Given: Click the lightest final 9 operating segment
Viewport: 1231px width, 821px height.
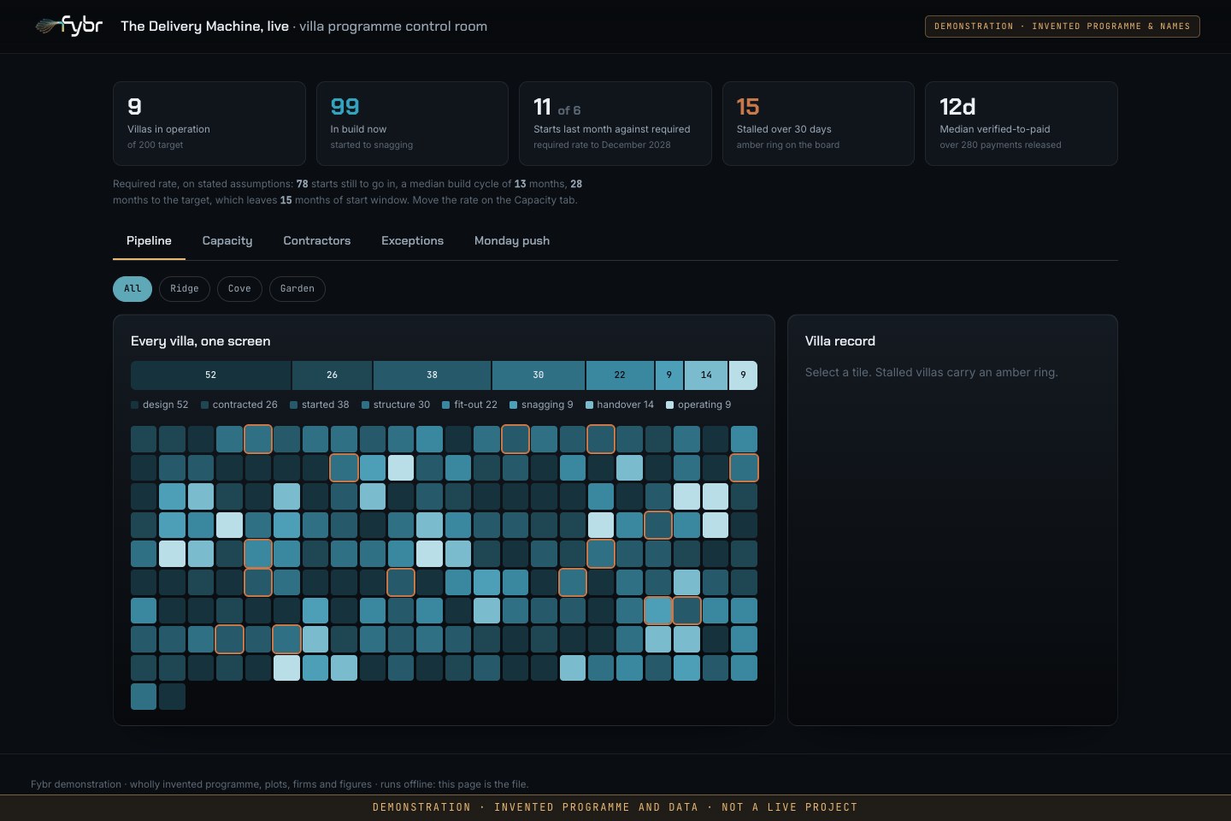Looking at the screenshot, I should click(743, 375).
